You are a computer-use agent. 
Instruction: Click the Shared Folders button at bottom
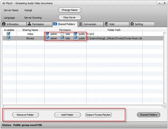(148, 115)
